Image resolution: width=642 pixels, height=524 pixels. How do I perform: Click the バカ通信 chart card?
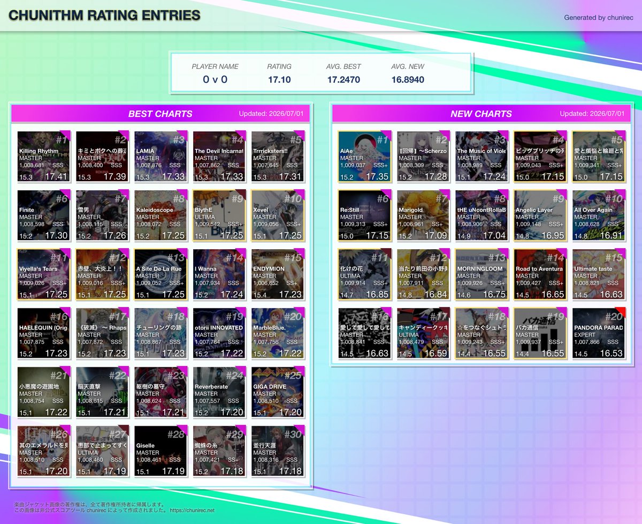tap(540, 333)
